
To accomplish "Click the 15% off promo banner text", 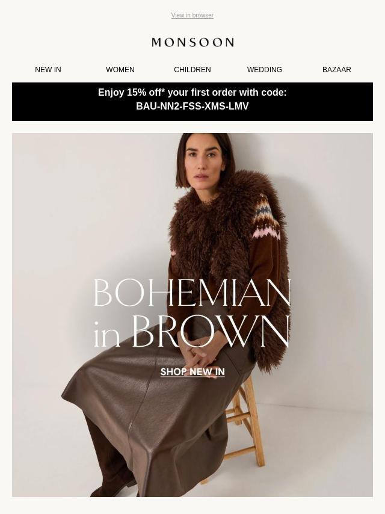I will (192, 93).
